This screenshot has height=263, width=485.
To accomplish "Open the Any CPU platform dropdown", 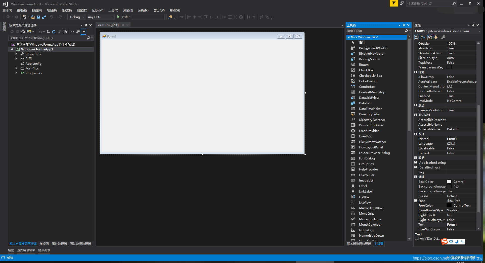I will (x=101, y=17).
